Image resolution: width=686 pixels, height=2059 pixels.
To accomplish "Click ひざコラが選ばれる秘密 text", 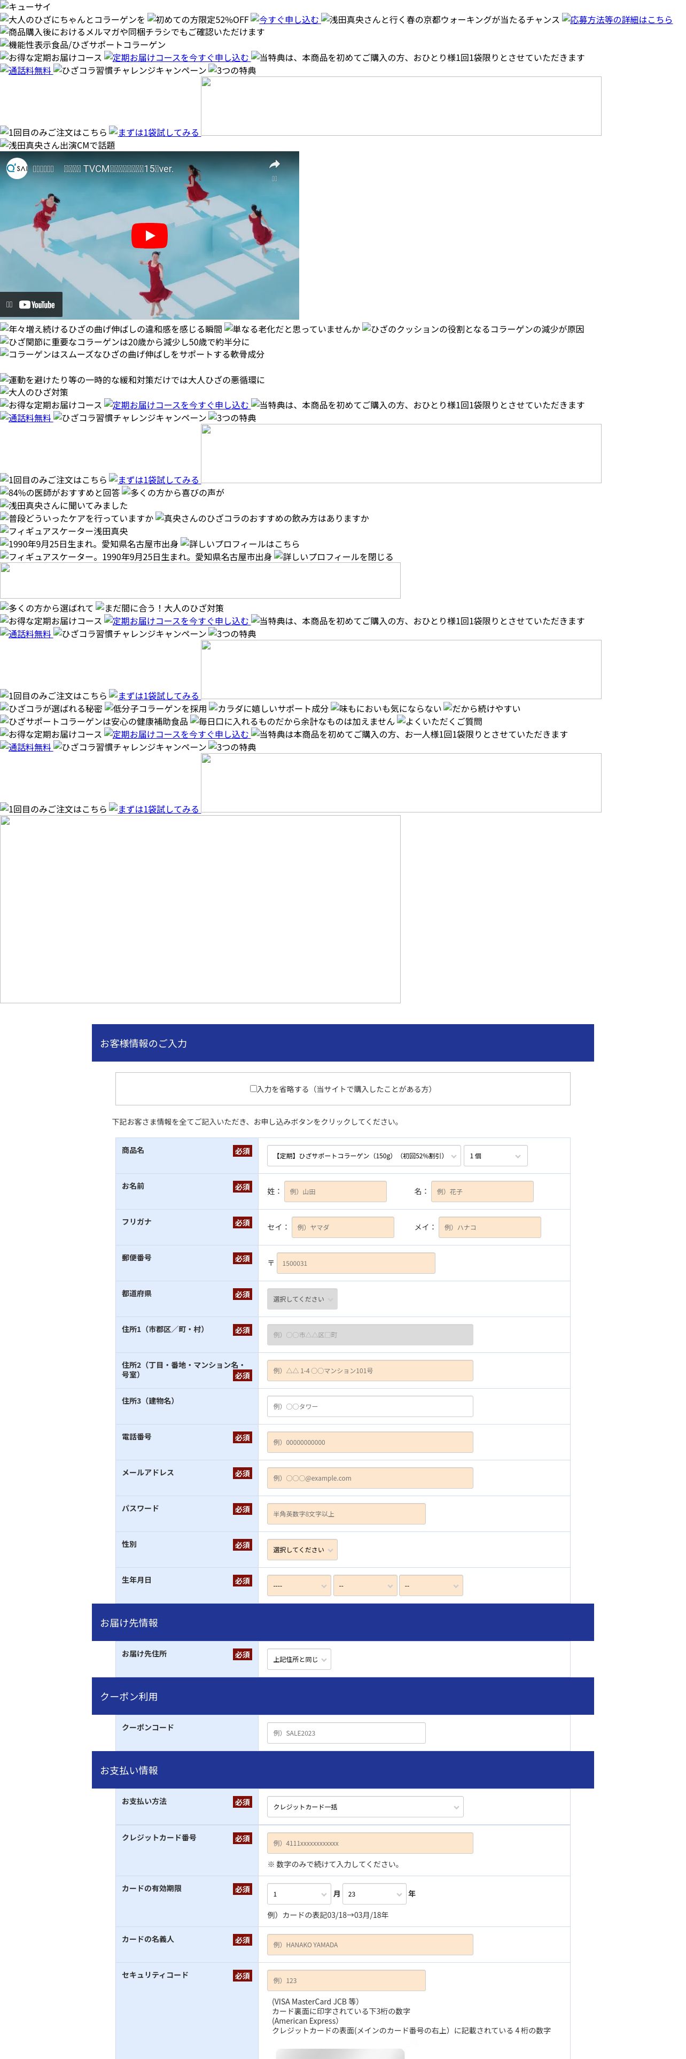I will (x=51, y=709).
